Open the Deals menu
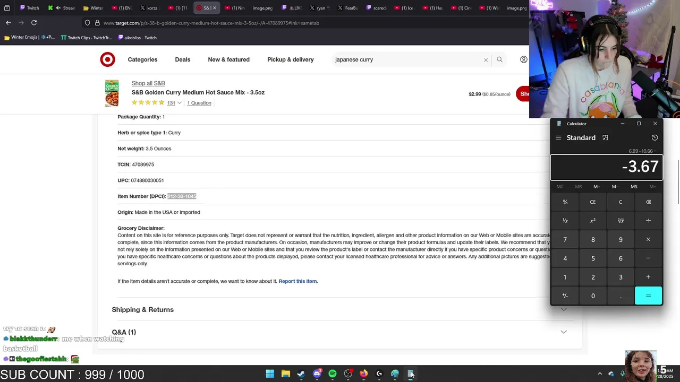 (182, 59)
